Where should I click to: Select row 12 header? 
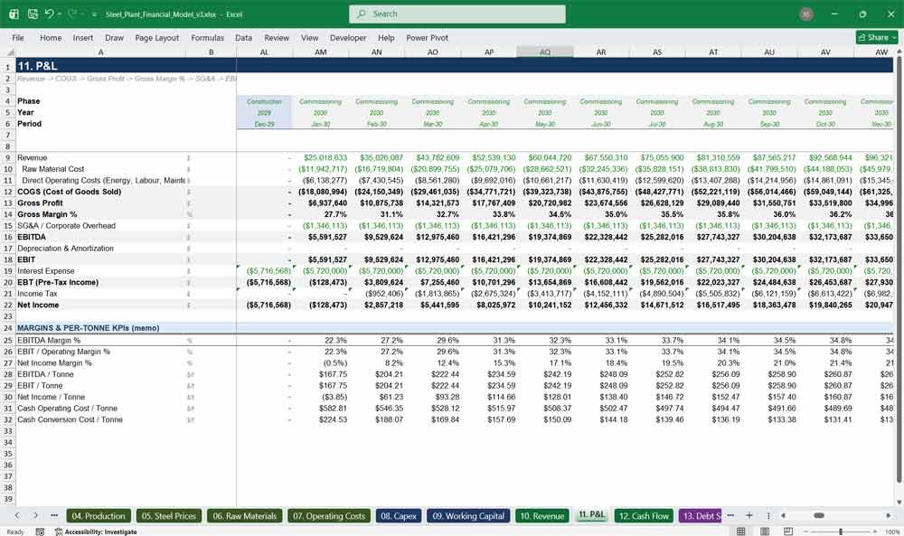(7, 192)
